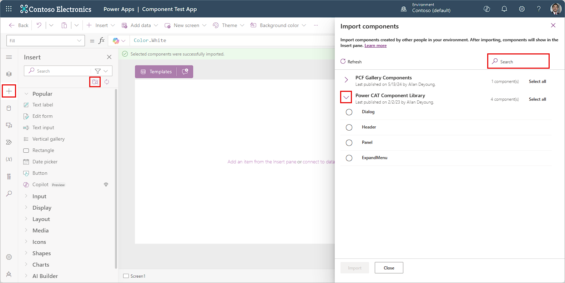
Task: Open the virtual agent icon at bottom
Action: (x=9, y=274)
